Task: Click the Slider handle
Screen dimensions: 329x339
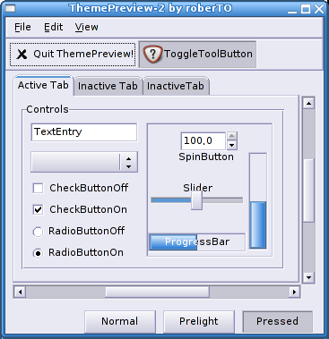Action: 197,200
